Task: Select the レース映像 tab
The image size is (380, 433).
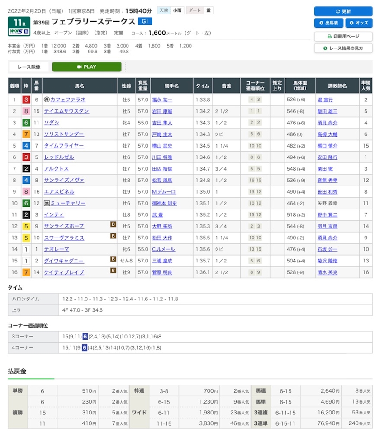Action: (29, 67)
